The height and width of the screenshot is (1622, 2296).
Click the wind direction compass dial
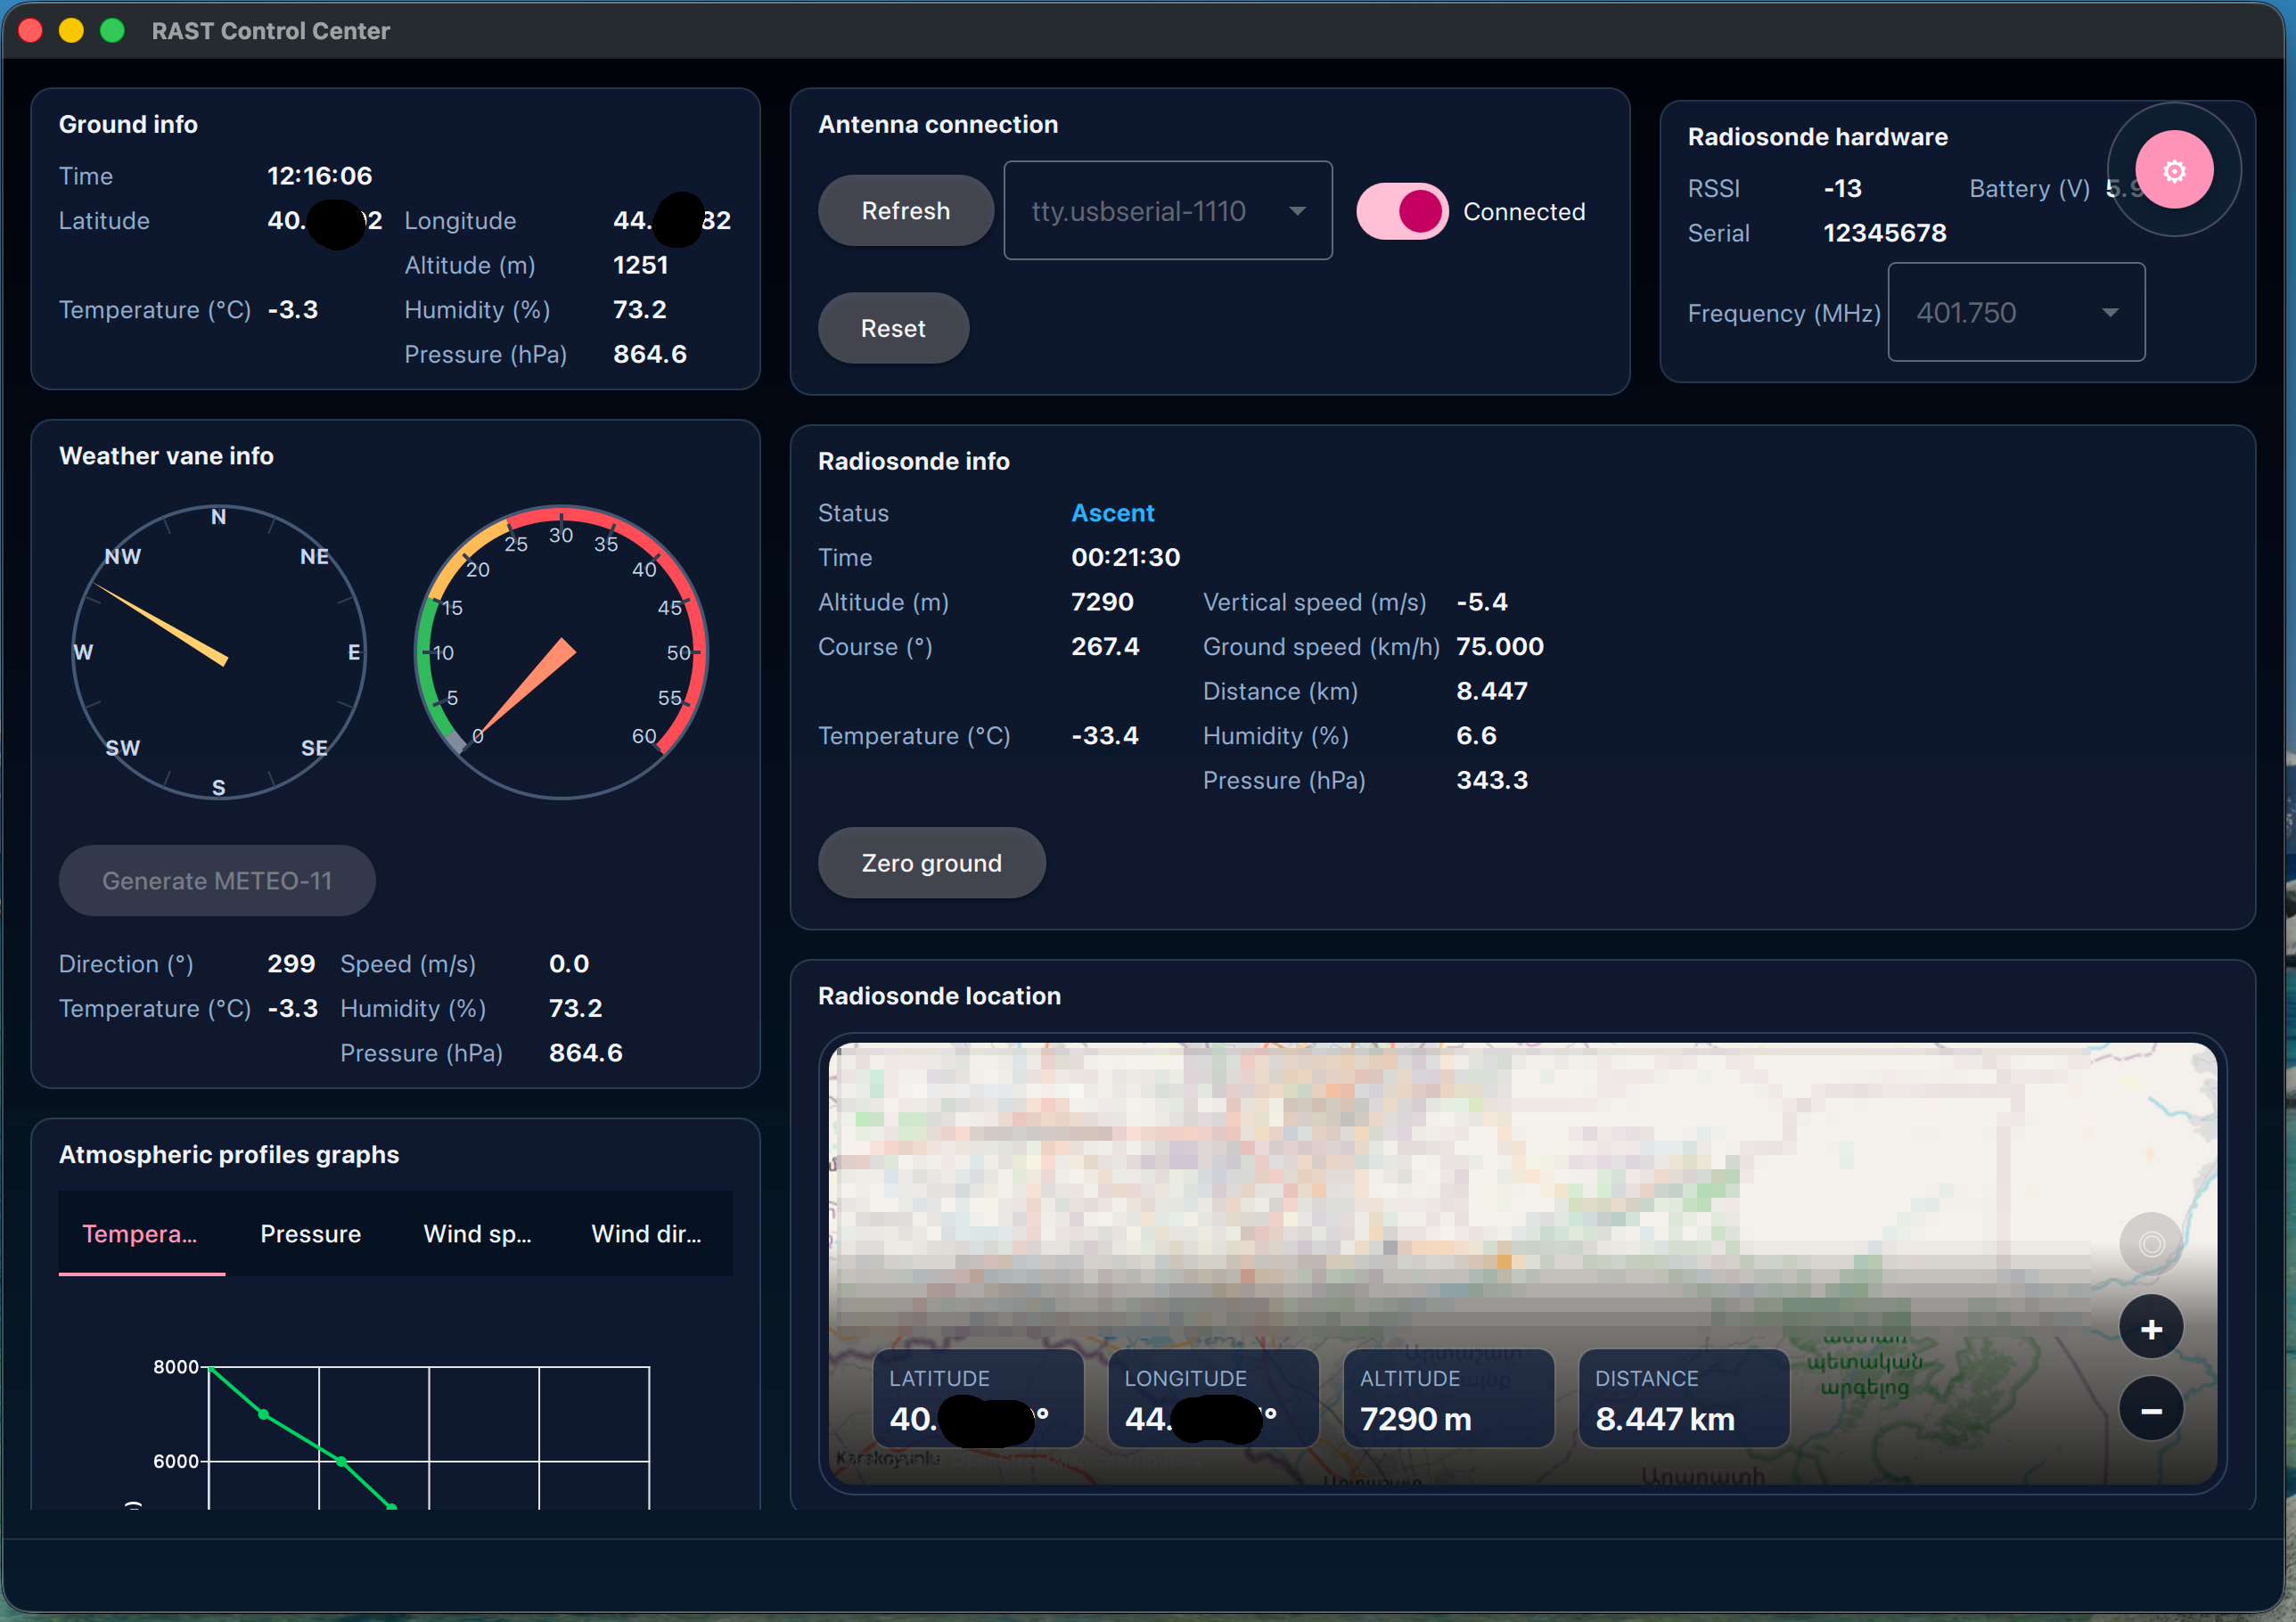coord(219,652)
